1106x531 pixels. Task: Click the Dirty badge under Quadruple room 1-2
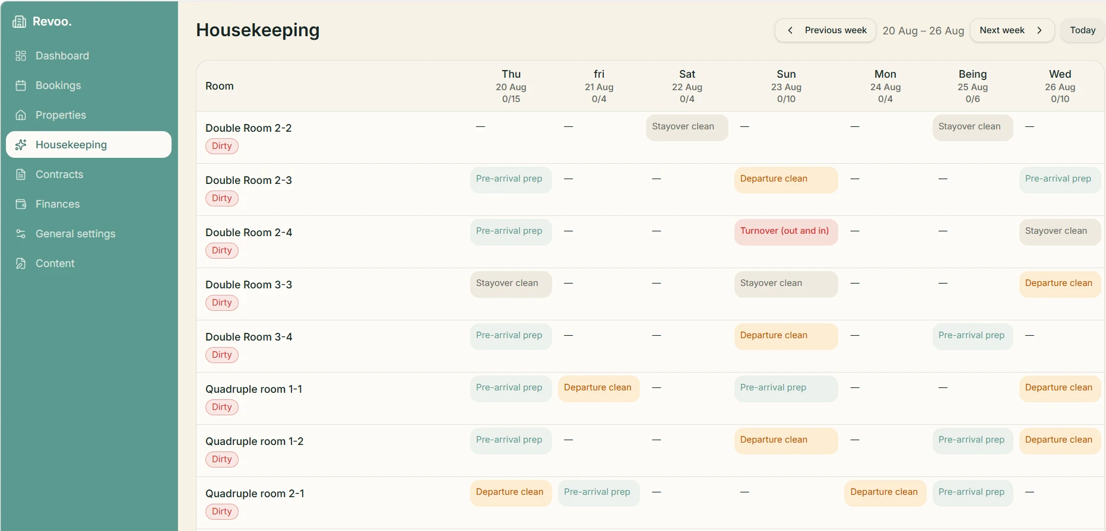pyautogui.click(x=222, y=460)
